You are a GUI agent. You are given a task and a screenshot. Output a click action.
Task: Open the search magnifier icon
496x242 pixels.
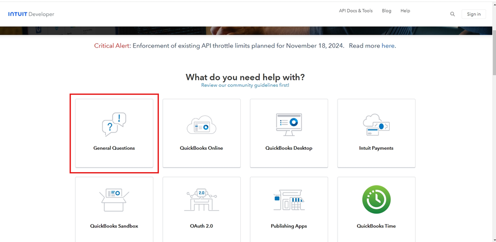click(x=453, y=14)
